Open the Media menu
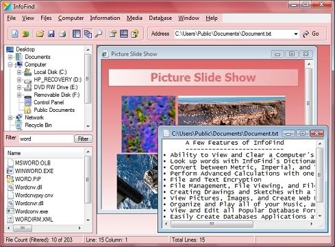Screen dimensions: 335x247 (x=134, y=18)
